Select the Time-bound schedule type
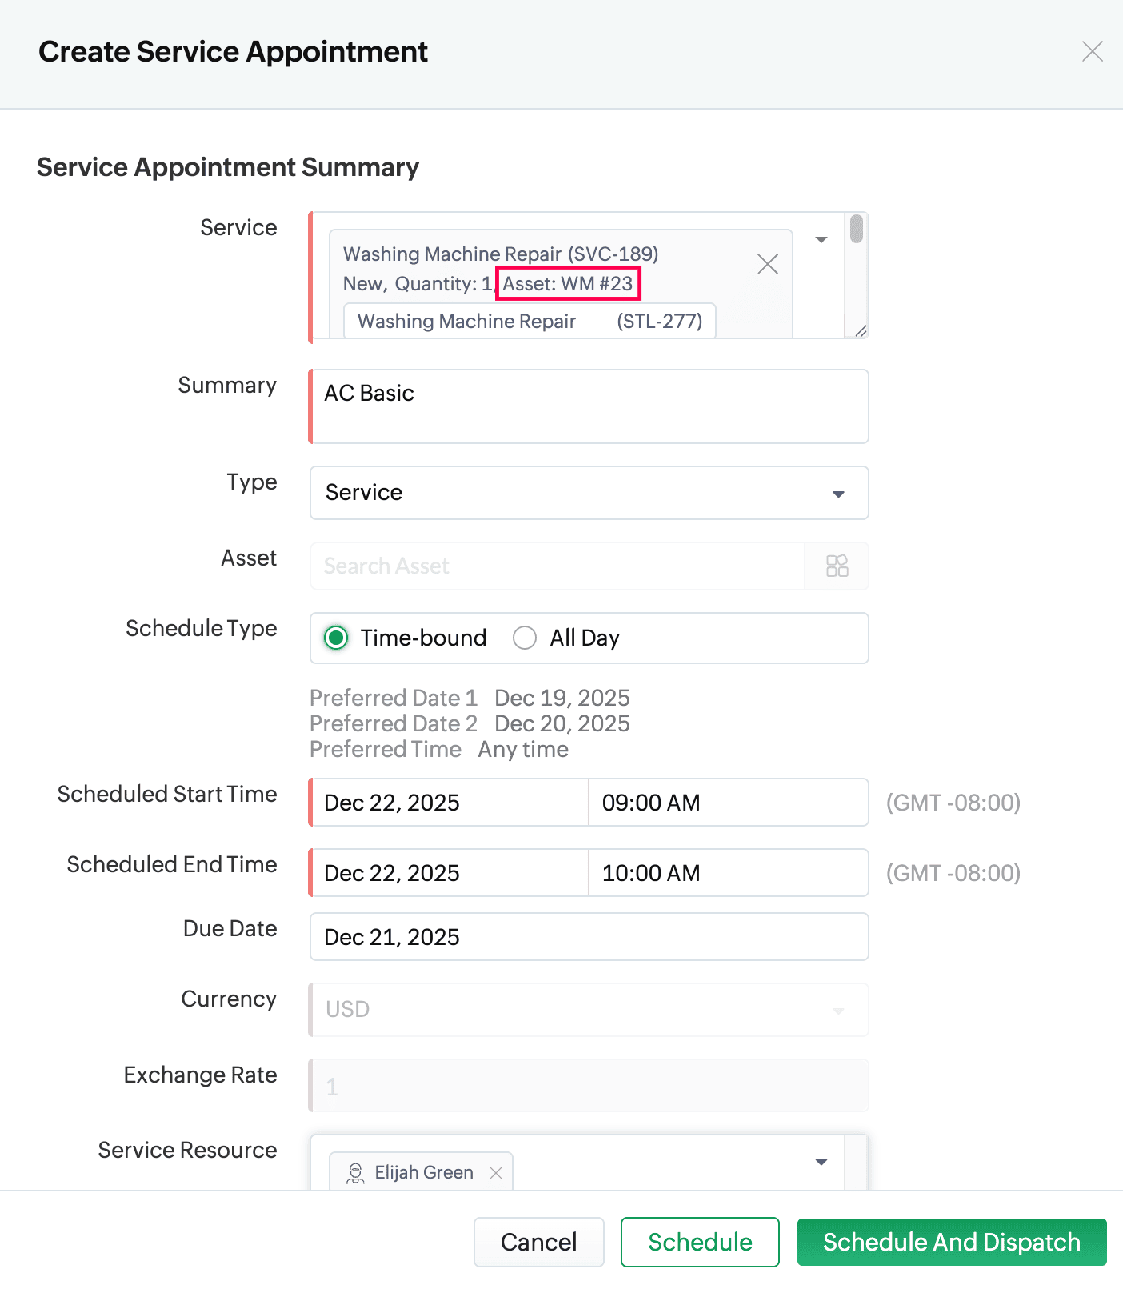 (336, 638)
